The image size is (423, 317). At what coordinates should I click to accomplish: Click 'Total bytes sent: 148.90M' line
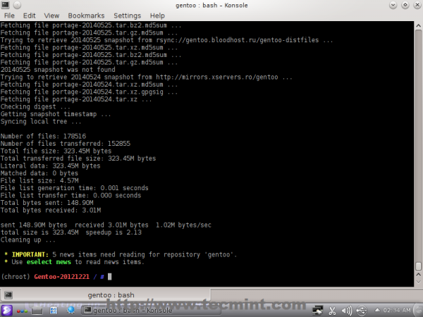pyautogui.click(x=47, y=203)
